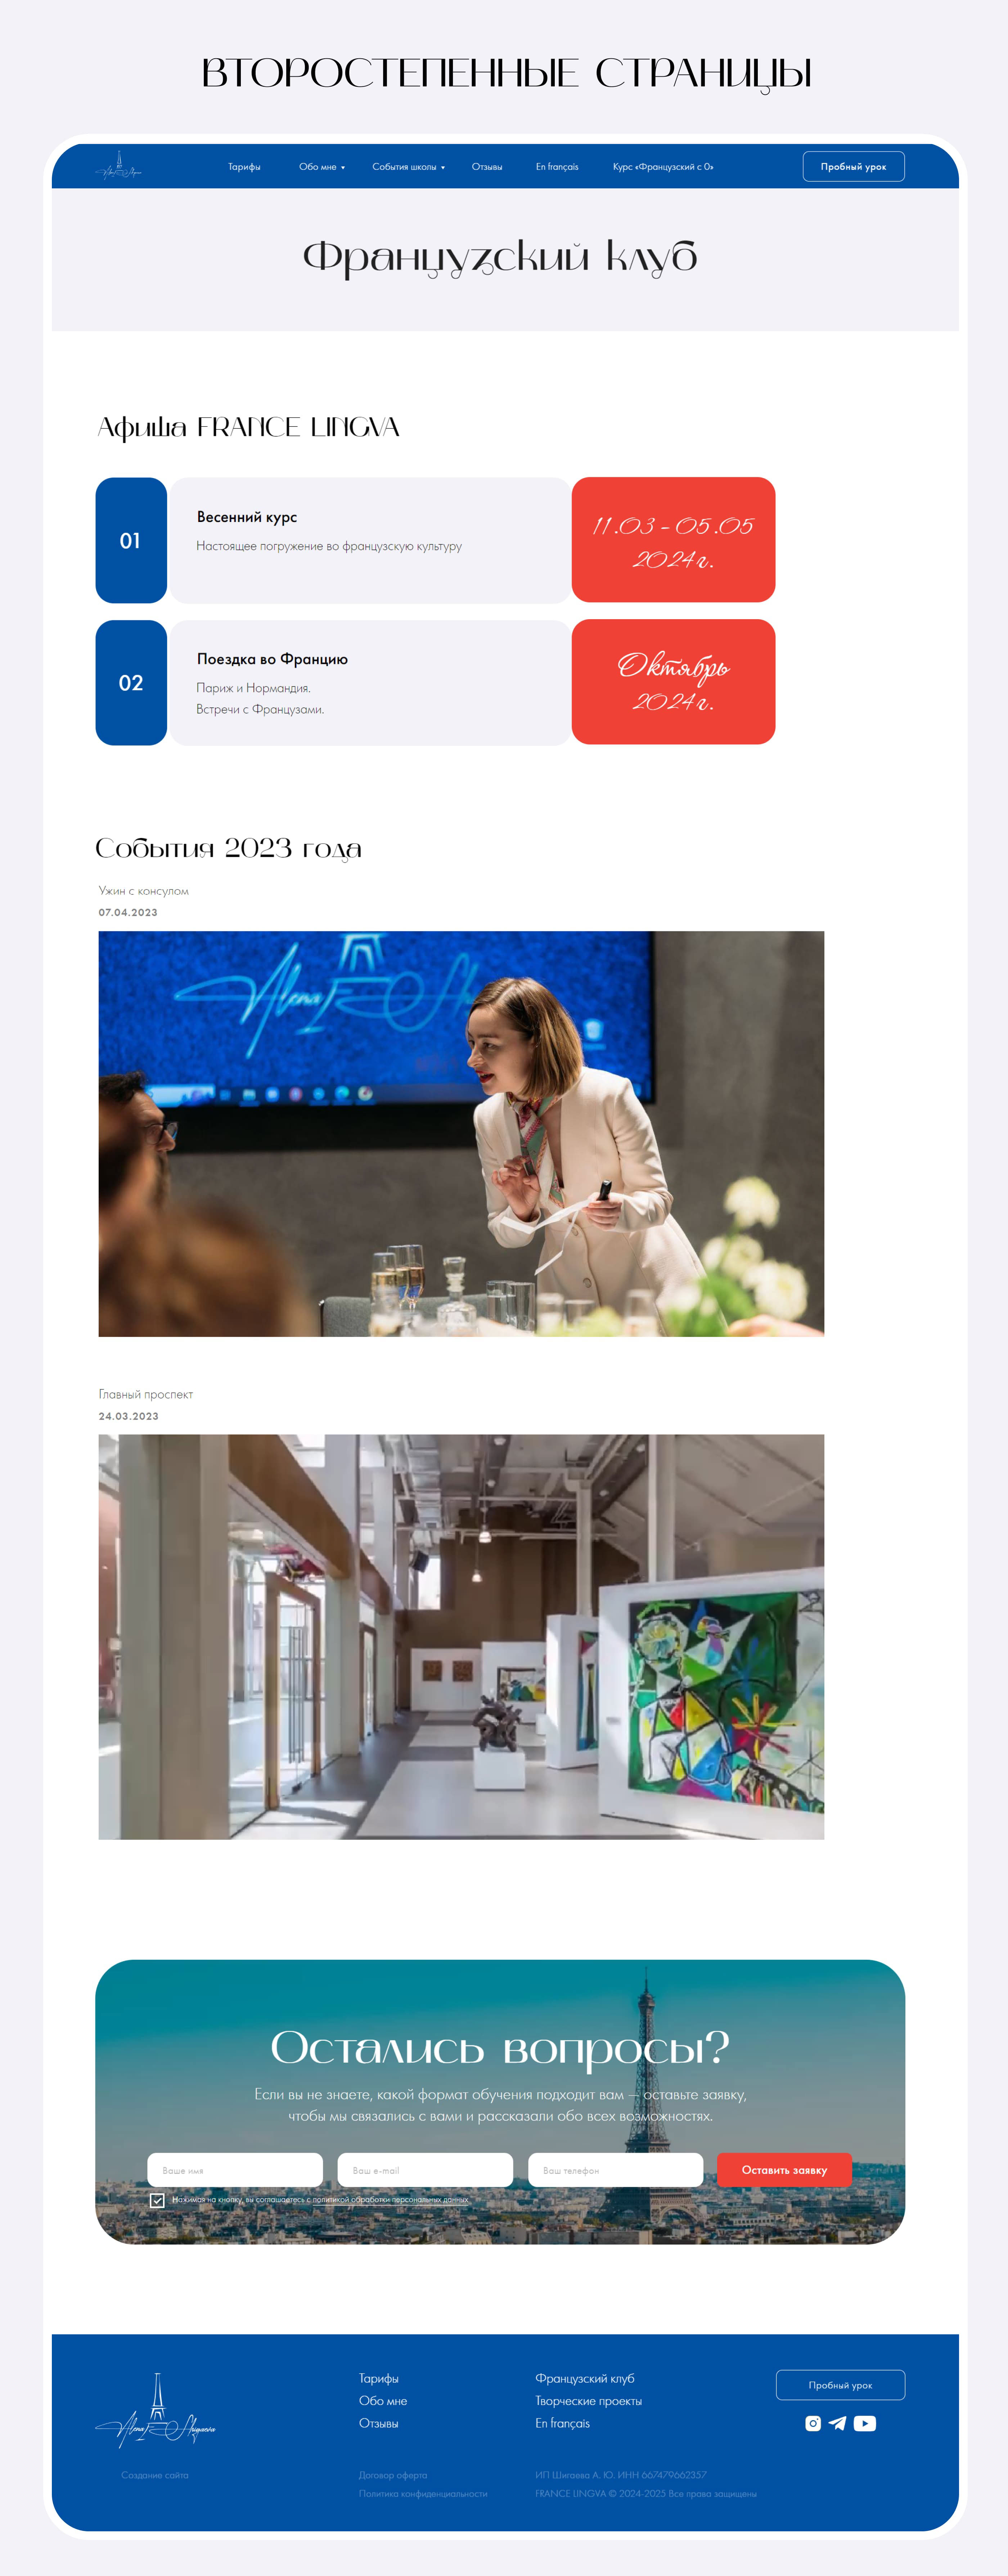The height and width of the screenshot is (2576, 1008).
Task: Focus the «Ваше имя» input field
Action: tap(235, 2170)
